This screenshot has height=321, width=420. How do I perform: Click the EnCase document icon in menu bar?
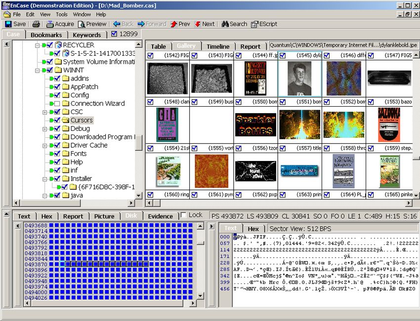click(7, 14)
